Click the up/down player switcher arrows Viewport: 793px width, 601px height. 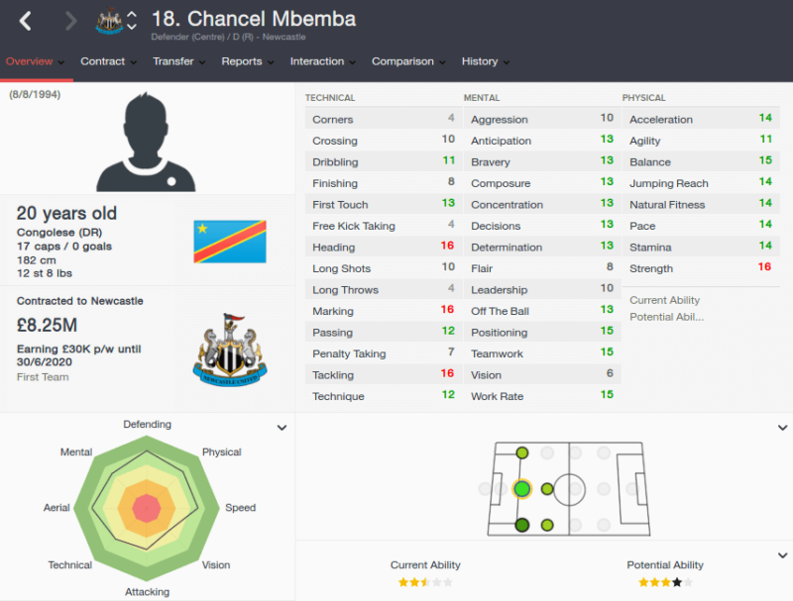132,21
